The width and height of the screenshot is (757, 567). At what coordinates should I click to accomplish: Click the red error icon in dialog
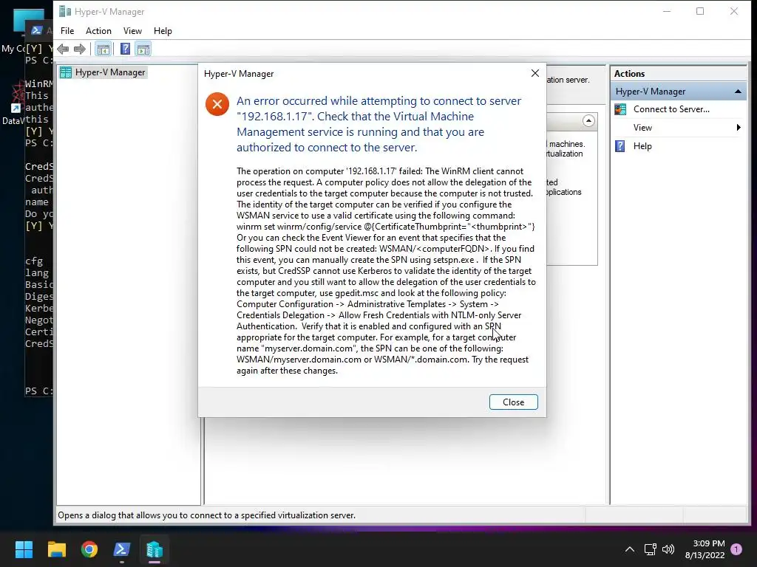tap(217, 104)
